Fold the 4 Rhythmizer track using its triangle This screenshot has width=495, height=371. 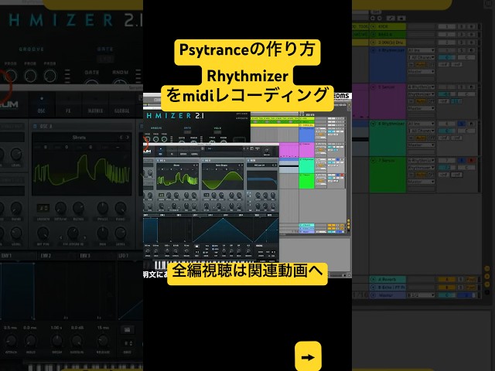pos(373,50)
